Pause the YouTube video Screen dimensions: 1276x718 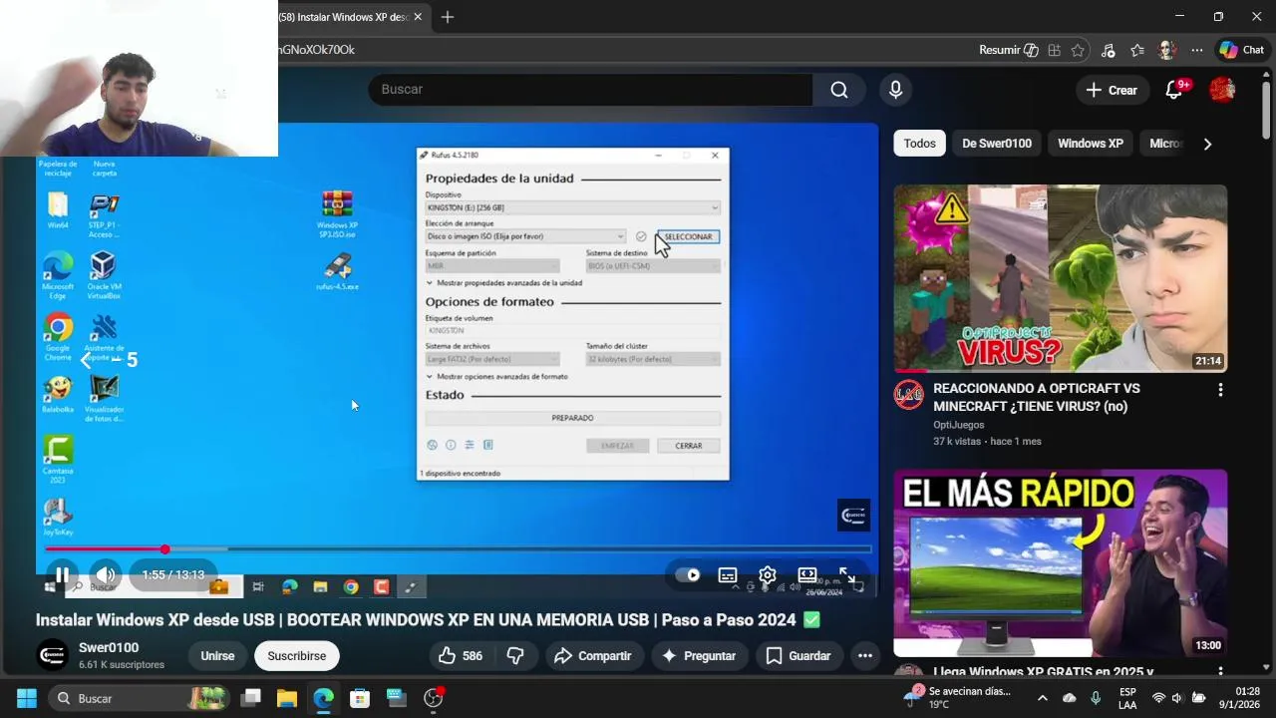point(62,574)
